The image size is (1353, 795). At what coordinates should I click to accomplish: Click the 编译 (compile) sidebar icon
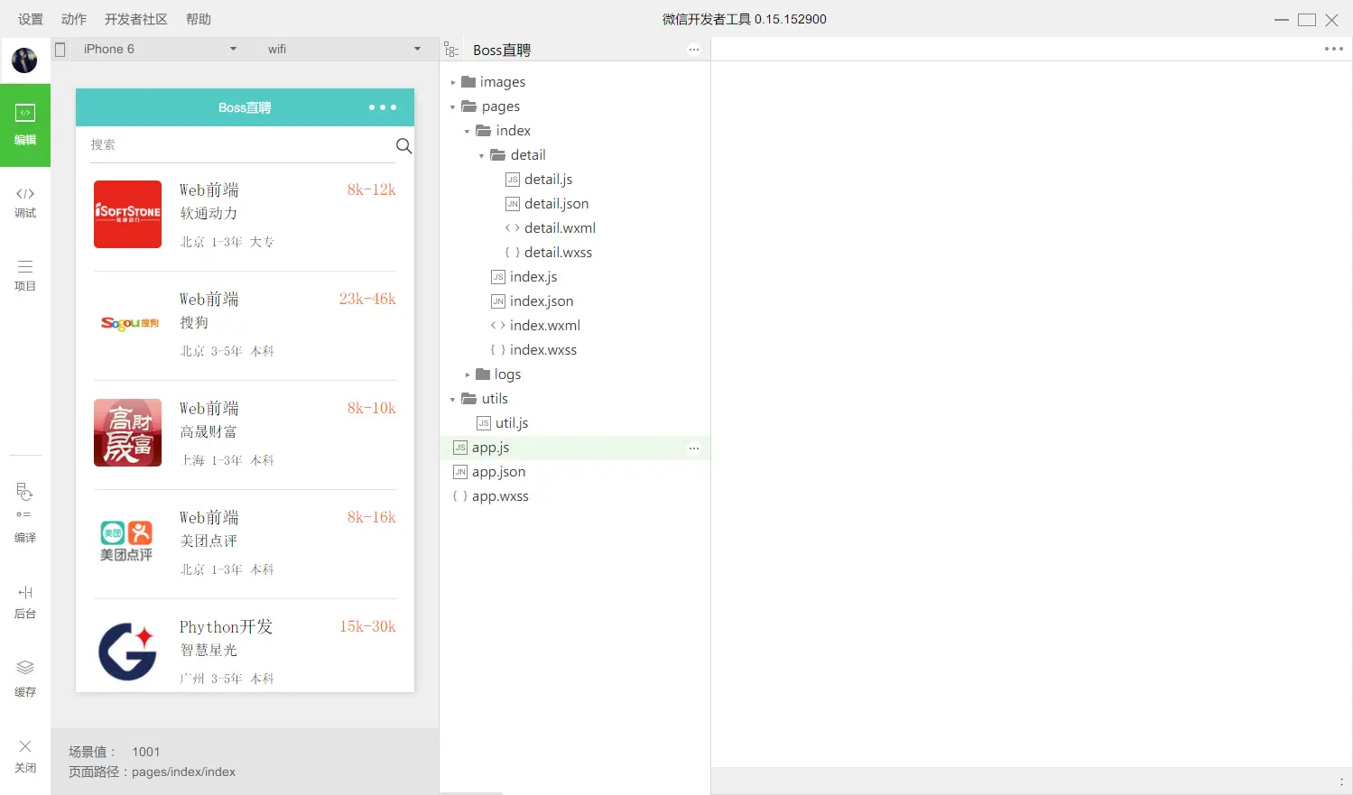tap(25, 513)
